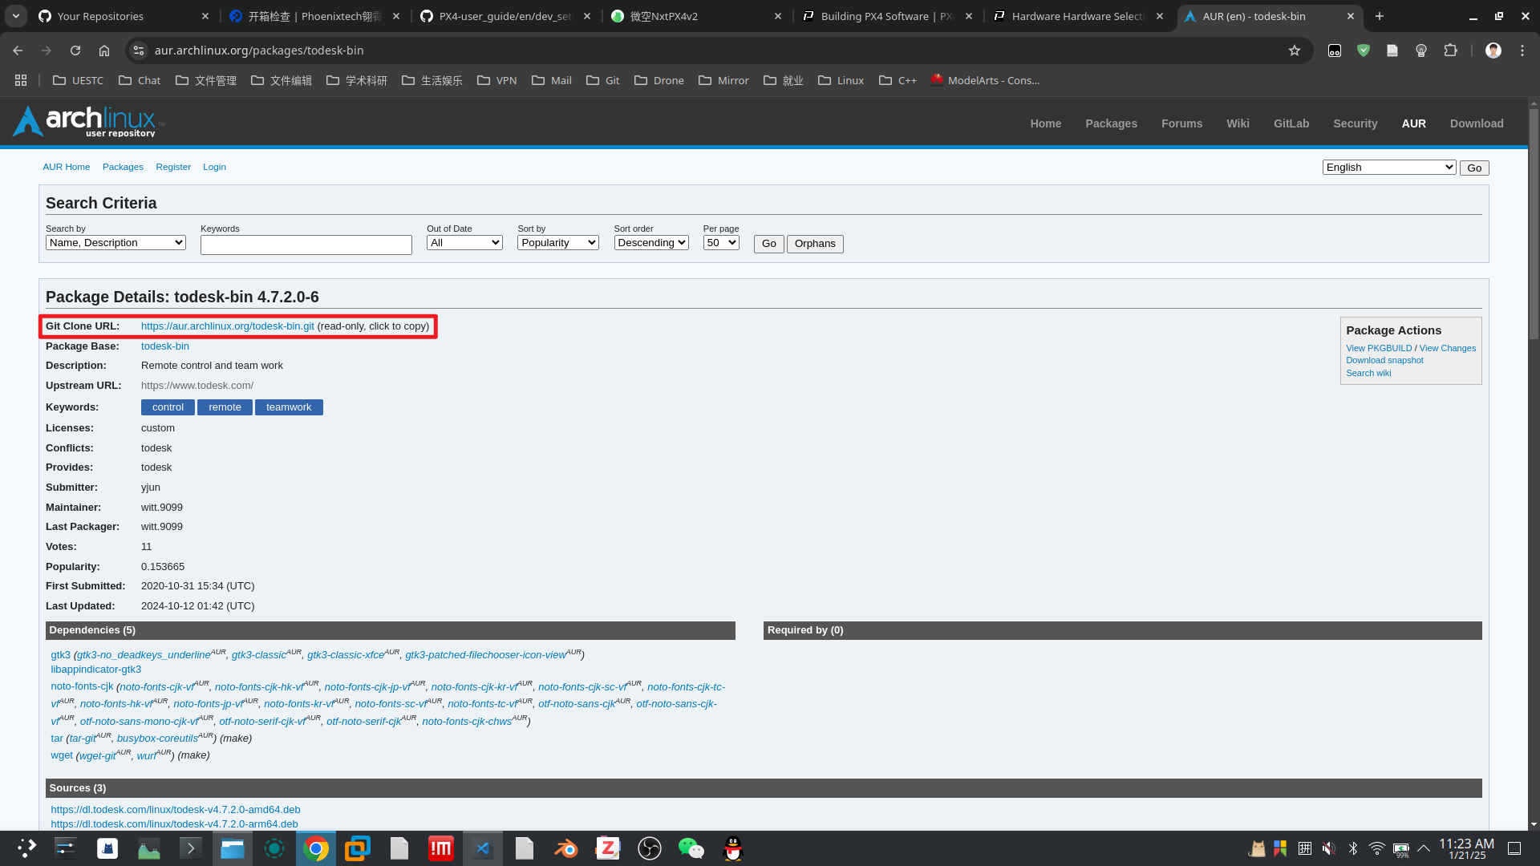Image resolution: width=1540 pixels, height=866 pixels.
Task: Open the Download navigation item
Action: point(1477,123)
